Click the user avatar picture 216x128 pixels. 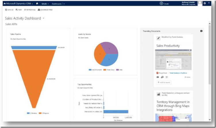[x=200, y=3]
